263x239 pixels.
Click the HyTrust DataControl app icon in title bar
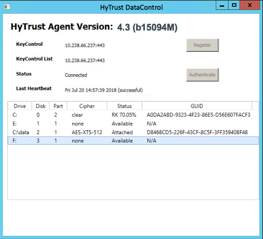(7, 7)
